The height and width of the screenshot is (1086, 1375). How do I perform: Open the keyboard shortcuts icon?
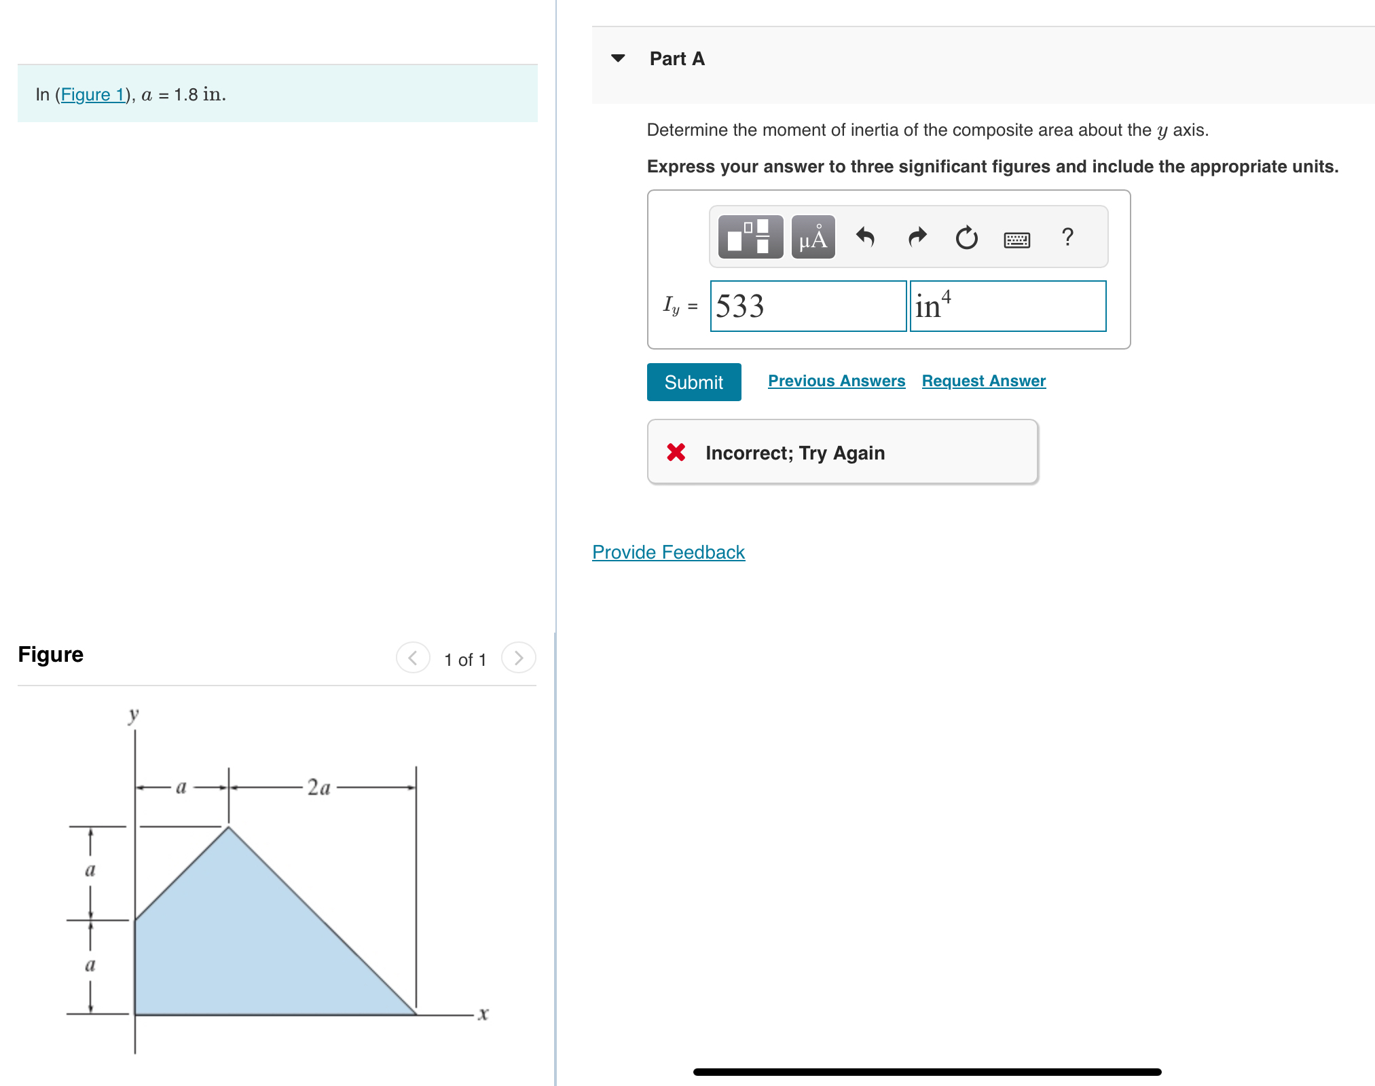pos(1016,239)
